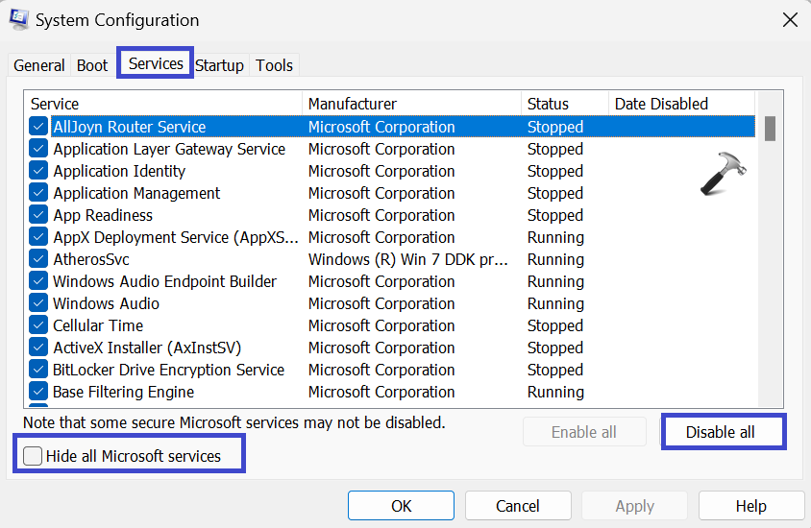Uncheck the Windows Audio service checkbox

click(x=38, y=303)
